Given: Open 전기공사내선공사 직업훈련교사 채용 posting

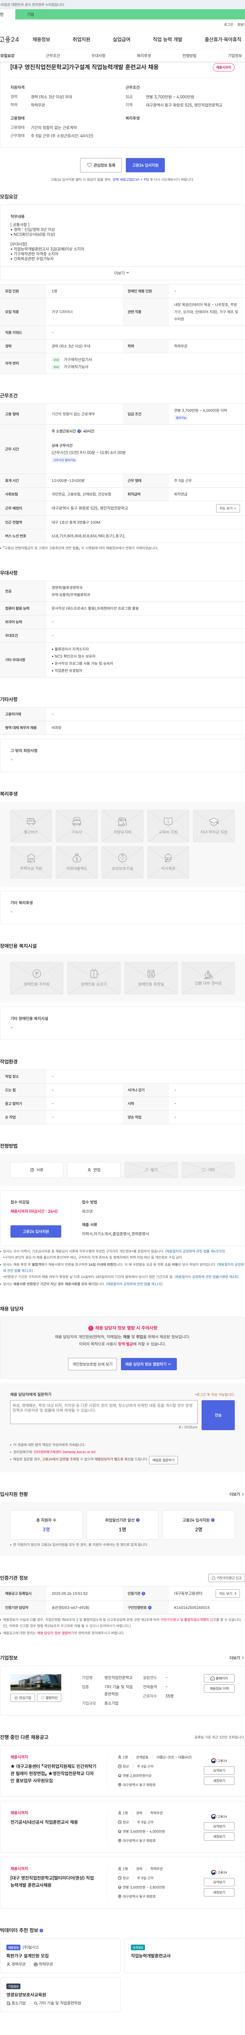Looking at the screenshot, I should [x=44, y=1822].
